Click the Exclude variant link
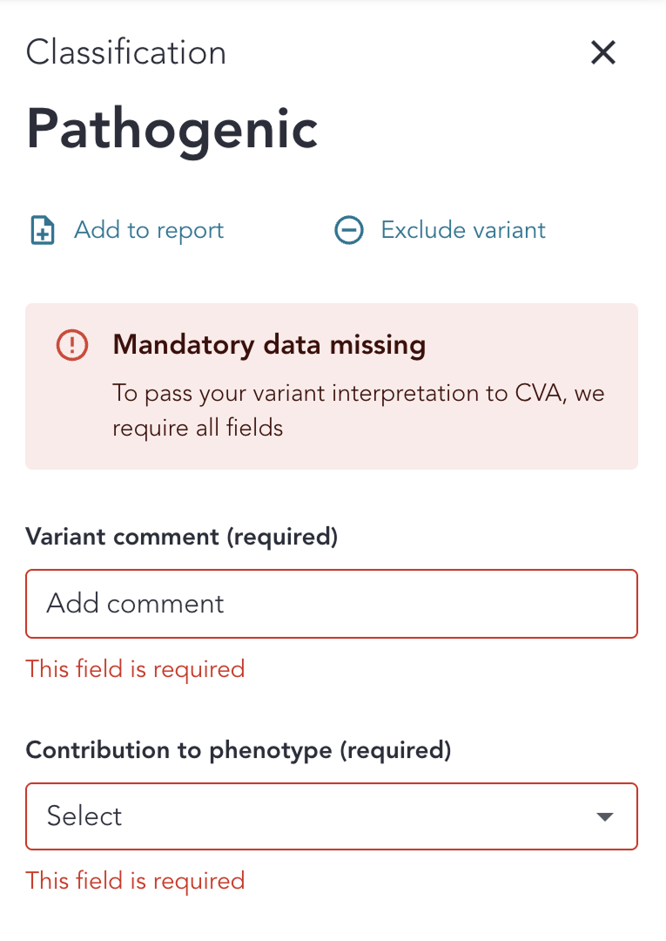The height and width of the screenshot is (941, 666). coord(462,230)
